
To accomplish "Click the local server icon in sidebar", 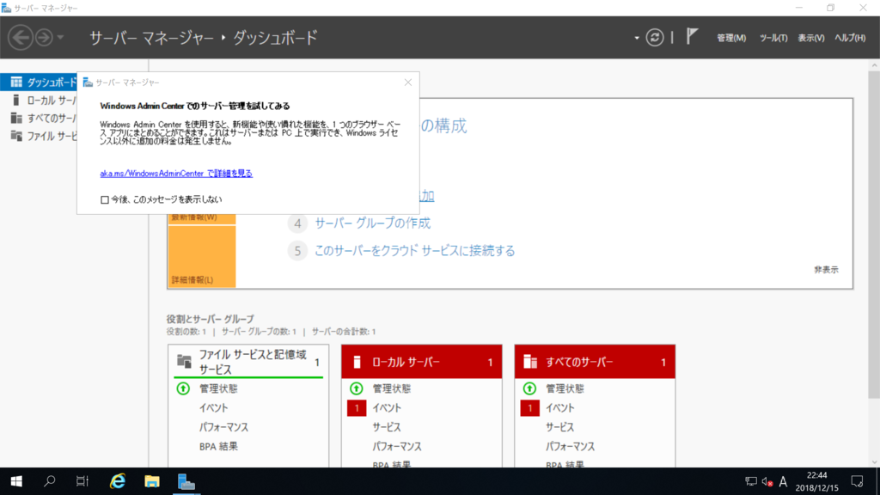I will (x=15, y=100).
